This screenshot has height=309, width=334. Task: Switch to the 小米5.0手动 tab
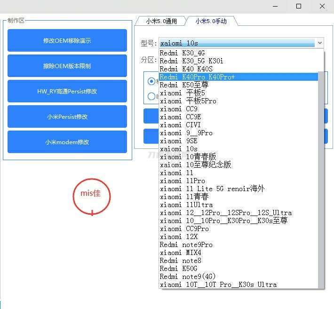[x=211, y=21]
